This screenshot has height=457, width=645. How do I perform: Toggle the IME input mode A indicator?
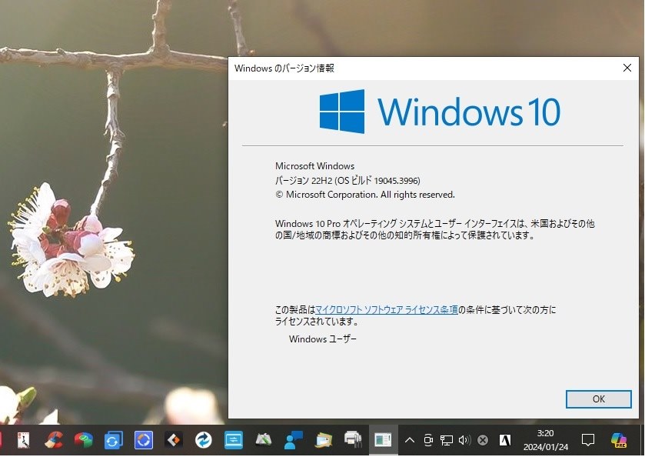click(x=505, y=440)
